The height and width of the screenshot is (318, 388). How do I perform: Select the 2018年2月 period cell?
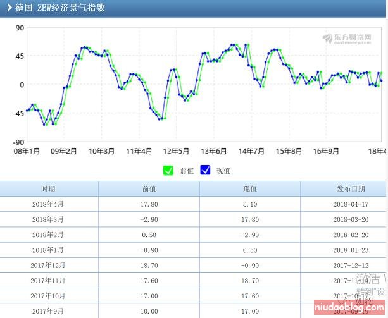point(47,235)
